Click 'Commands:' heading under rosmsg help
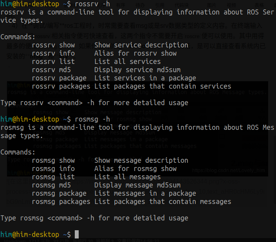Screen dimensions: 276x242 click(18, 152)
